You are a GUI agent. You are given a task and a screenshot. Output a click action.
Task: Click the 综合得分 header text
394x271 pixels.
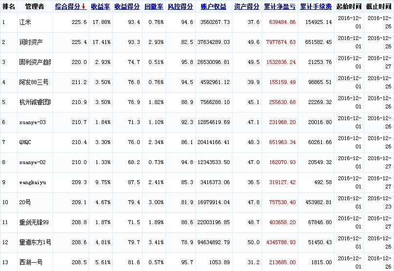[67, 6]
